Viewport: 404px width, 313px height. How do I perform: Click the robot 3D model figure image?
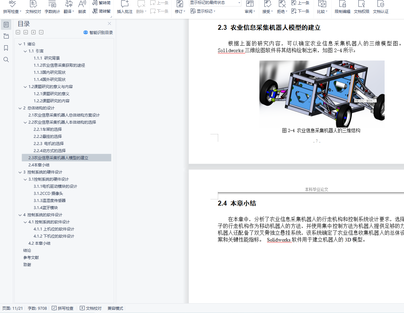[x=322, y=94]
